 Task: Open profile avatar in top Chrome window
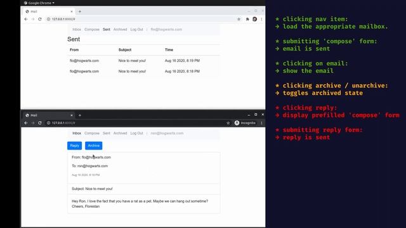pyautogui.click(x=255, y=19)
